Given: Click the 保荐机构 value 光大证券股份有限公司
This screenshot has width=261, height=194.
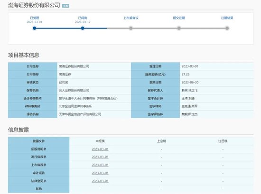Looking at the screenshot, I should coord(74,90).
